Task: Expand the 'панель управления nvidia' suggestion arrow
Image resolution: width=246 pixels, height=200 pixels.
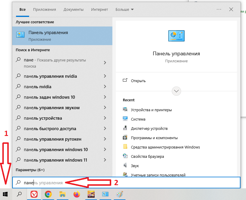Action: pyautogui.click(x=105, y=76)
